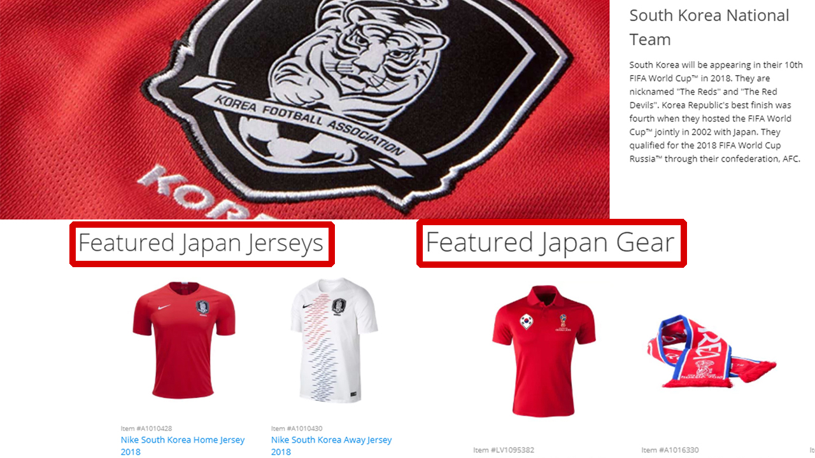
Task: Click the Korea Football Association ribbon text
Action: click(x=310, y=123)
